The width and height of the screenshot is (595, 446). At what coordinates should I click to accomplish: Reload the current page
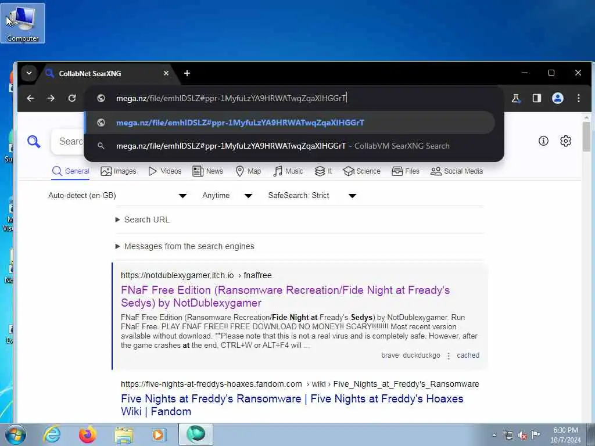click(71, 98)
